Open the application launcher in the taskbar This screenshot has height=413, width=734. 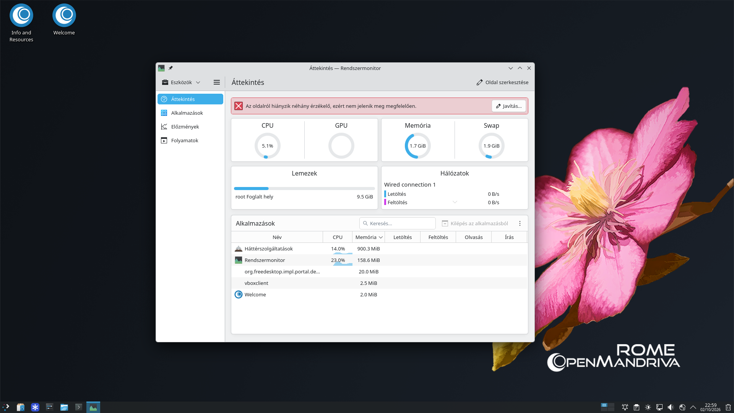pyautogui.click(x=6, y=407)
